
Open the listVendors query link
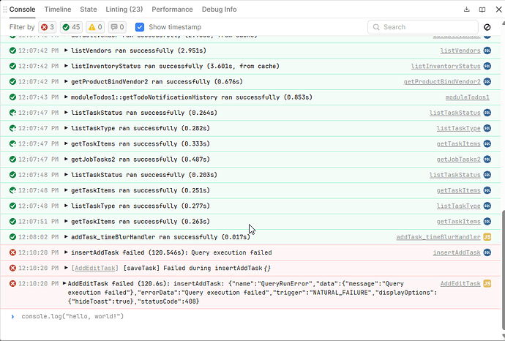[x=460, y=50]
